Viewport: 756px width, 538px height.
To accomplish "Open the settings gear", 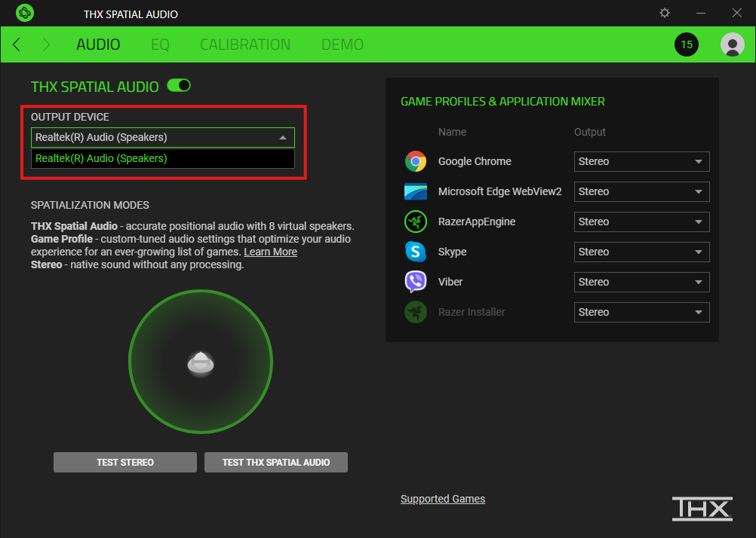I will click(x=663, y=13).
